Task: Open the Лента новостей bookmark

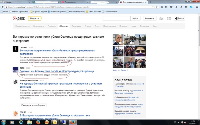Action: click(93, 12)
